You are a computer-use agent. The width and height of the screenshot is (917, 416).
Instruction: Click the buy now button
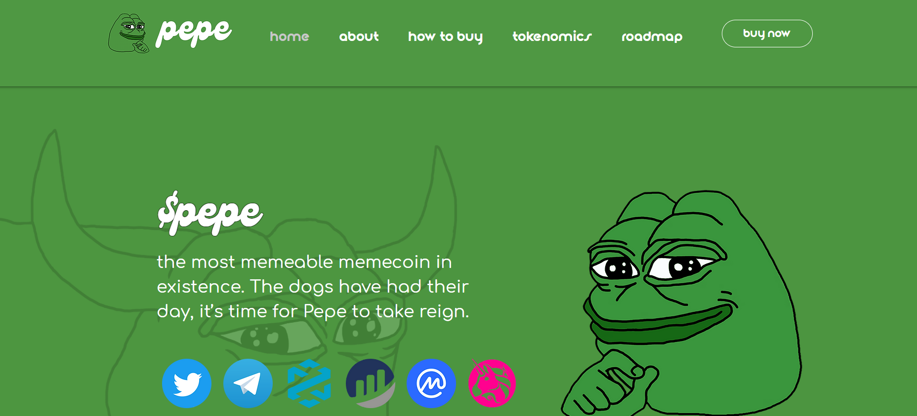coord(767,34)
